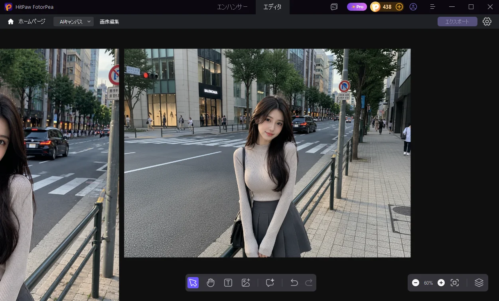This screenshot has width=499, height=301.
Task: Open the AI chat prompt tool
Action: (270, 283)
